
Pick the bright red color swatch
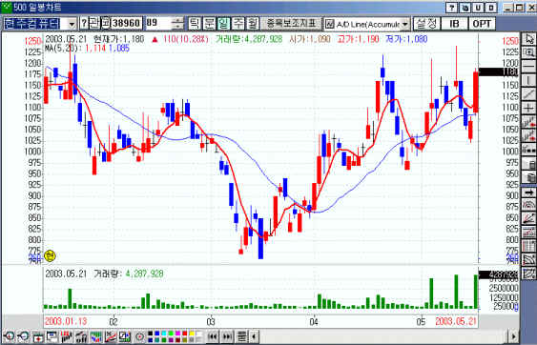coord(185,334)
